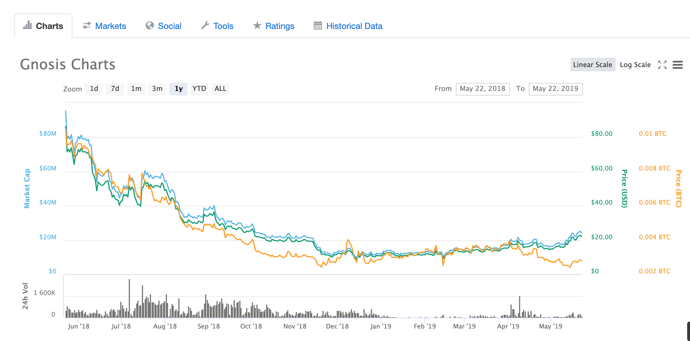Click the $60M market cap axis label
690x341 pixels.
click(48, 168)
